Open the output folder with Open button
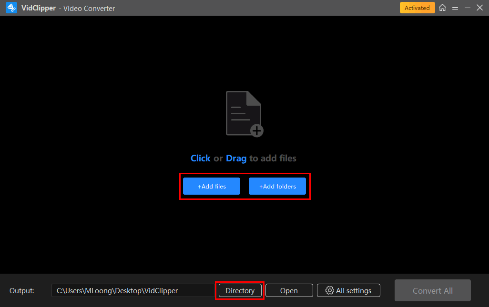The width and height of the screenshot is (489, 307). click(289, 290)
